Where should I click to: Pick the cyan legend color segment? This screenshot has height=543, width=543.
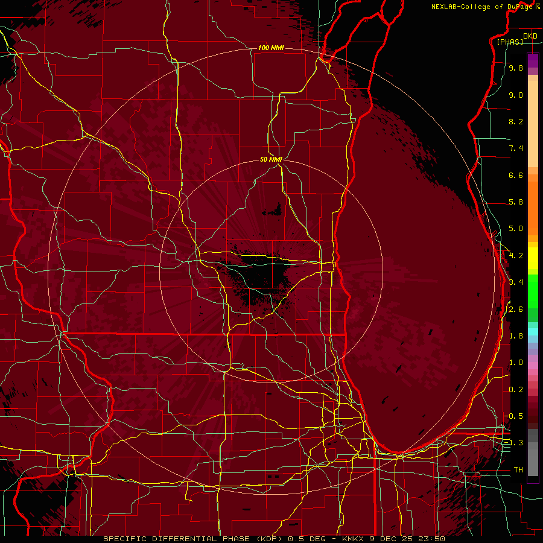click(x=533, y=332)
